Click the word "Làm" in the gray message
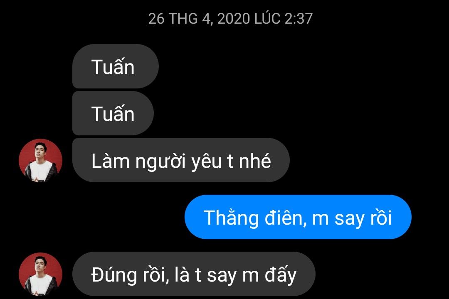449x299 pixels. pyautogui.click(x=111, y=161)
